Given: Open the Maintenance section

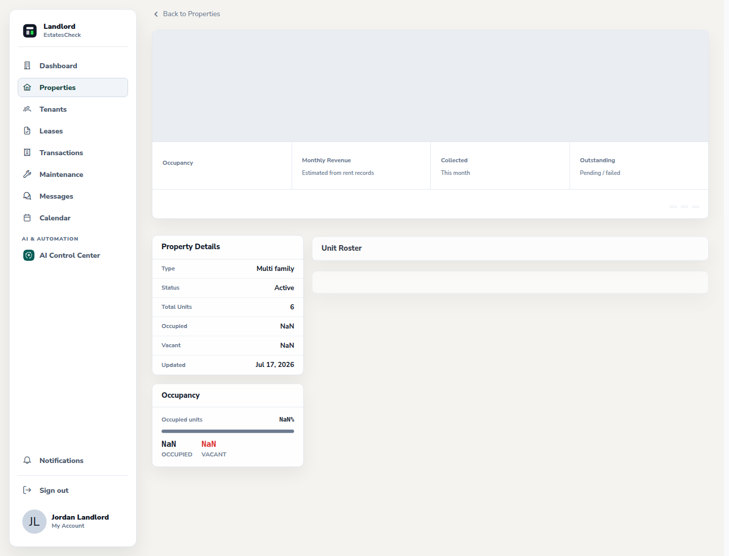Looking at the screenshot, I should pyautogui.click(x=73, y=174).
